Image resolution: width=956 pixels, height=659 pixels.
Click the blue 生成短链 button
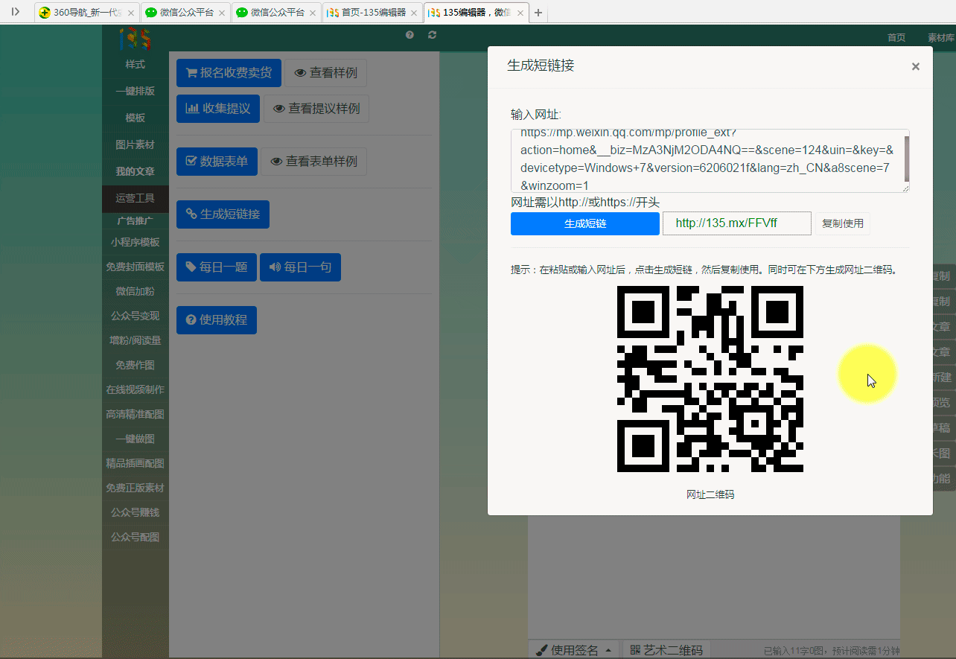[584, 223]
